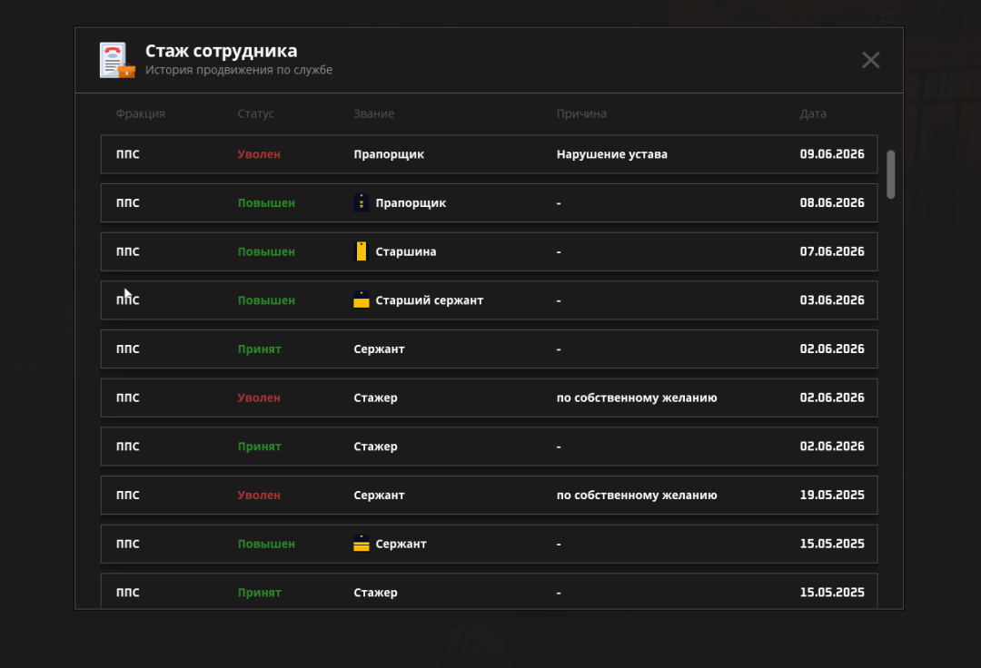Screen dimensions: 981x668
Task: Click the Фракция column header
Action: [x=140, y=113]
